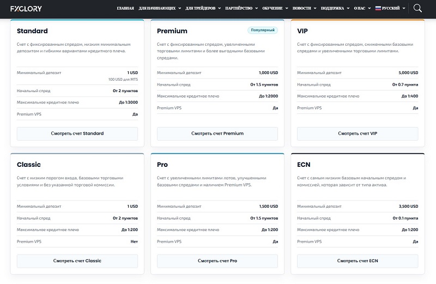
Task: Click the FXGlory logo
Action: coord(26,9)
